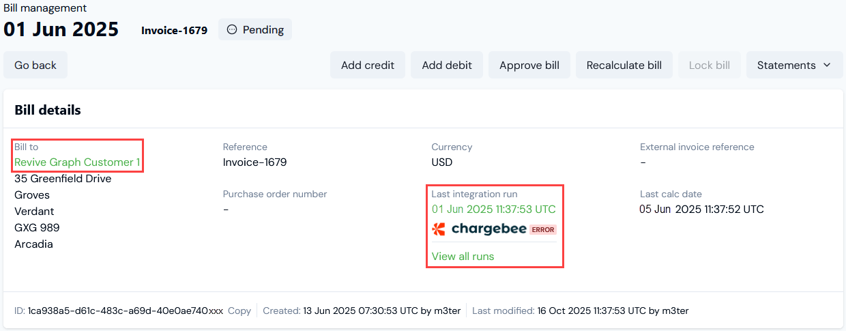This screenshot has width=846, height=331.
Task: Click the Last calc date value
Action: pos(701,210)
